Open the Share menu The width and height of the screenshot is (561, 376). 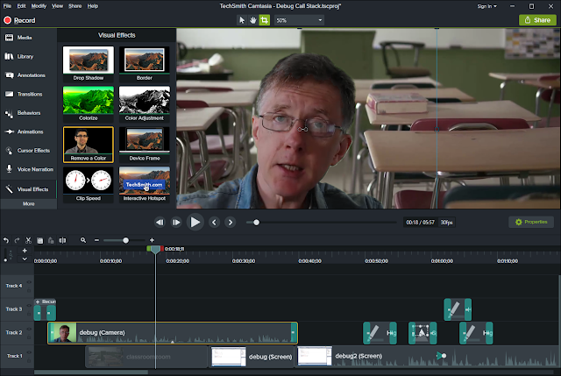point(75,6)
